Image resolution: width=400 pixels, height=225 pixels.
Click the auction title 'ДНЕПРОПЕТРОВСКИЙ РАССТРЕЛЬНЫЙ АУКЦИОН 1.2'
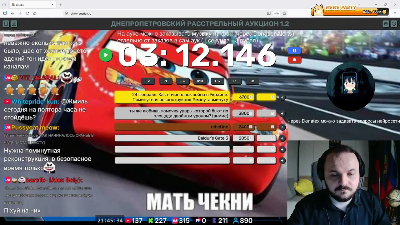200,24
